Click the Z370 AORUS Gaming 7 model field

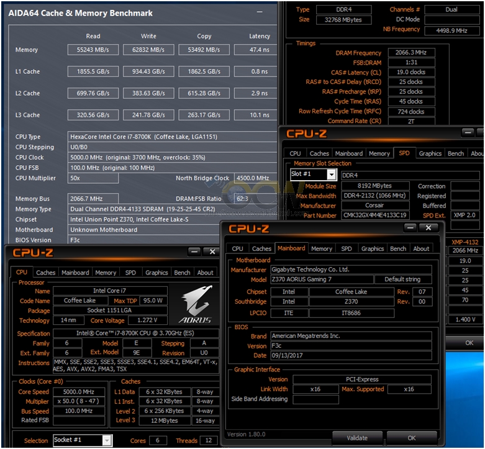point(322,279)
